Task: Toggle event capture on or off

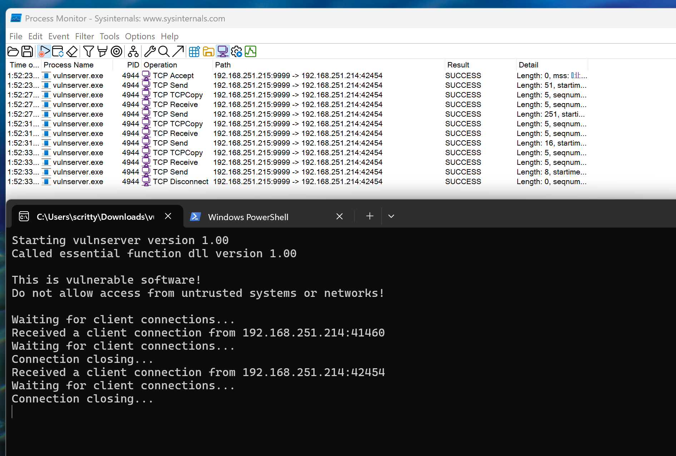Action: [x=44, y=51]
